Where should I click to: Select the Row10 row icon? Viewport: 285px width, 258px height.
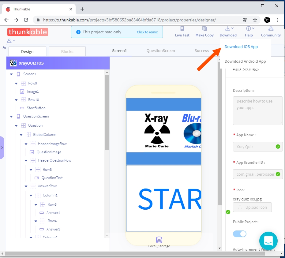(23, 100)
